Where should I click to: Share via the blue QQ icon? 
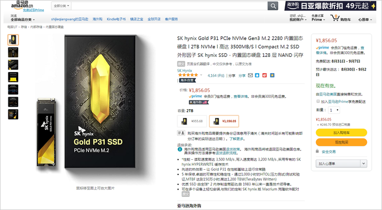pos(257,75)
